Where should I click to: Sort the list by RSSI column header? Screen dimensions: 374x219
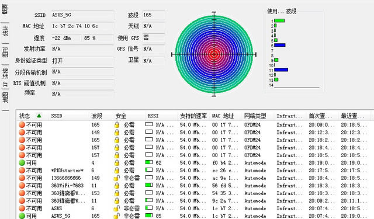(x=153, y=116)
